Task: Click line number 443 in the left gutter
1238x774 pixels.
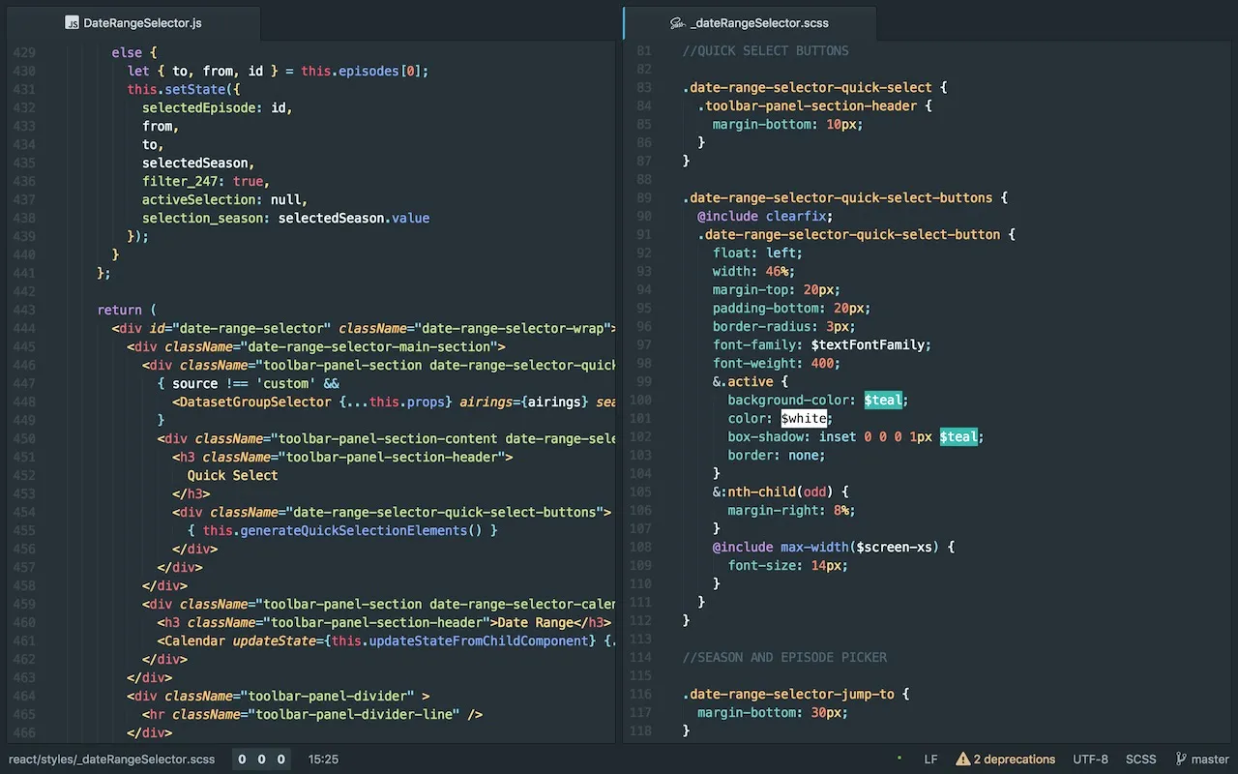Action: click(23, 311)
